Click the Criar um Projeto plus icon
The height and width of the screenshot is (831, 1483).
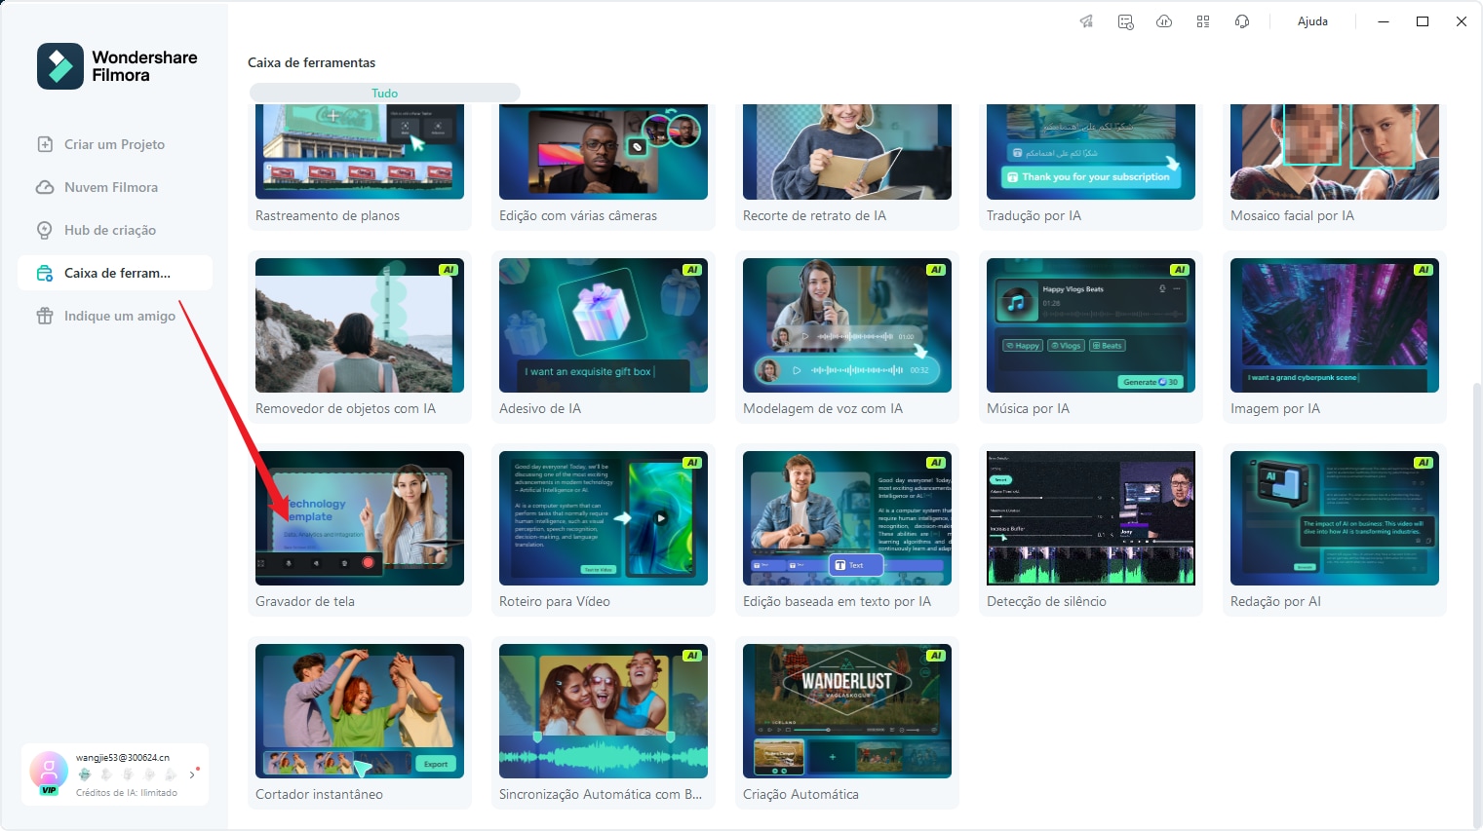45,144
